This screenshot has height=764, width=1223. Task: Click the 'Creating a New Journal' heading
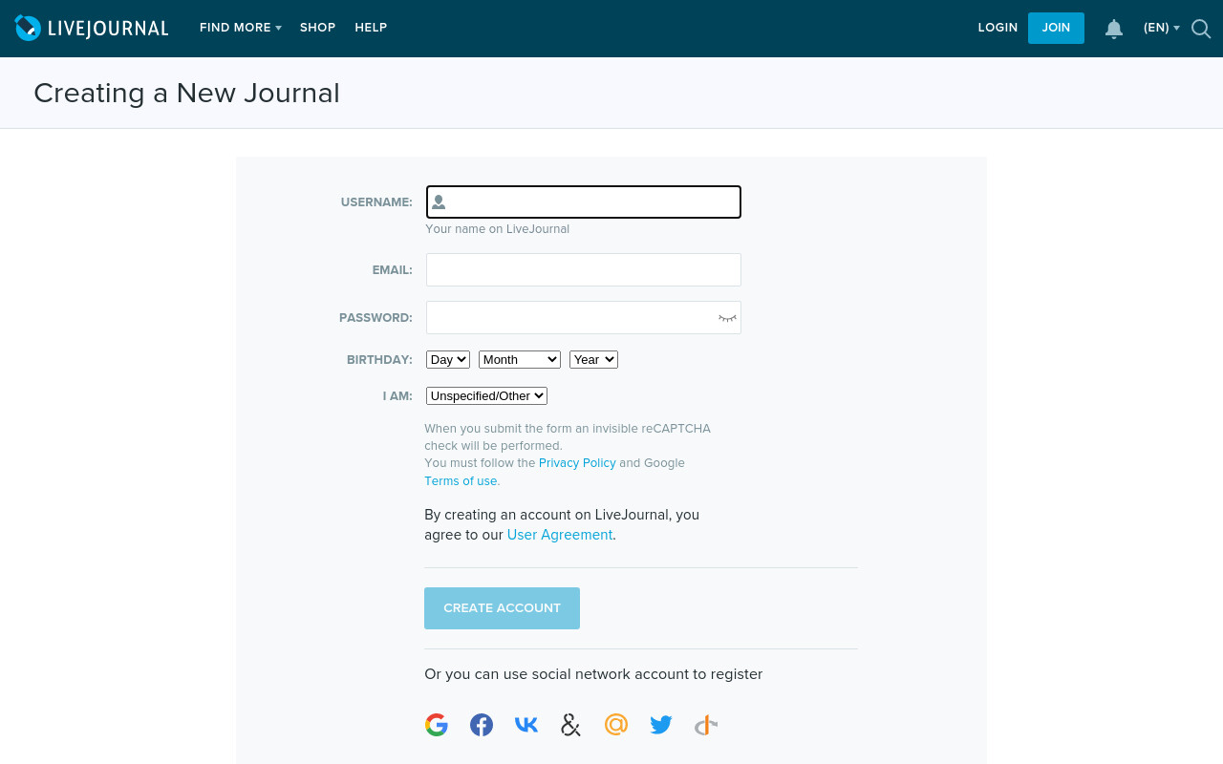pyautogui.click(x=186, y=93)
